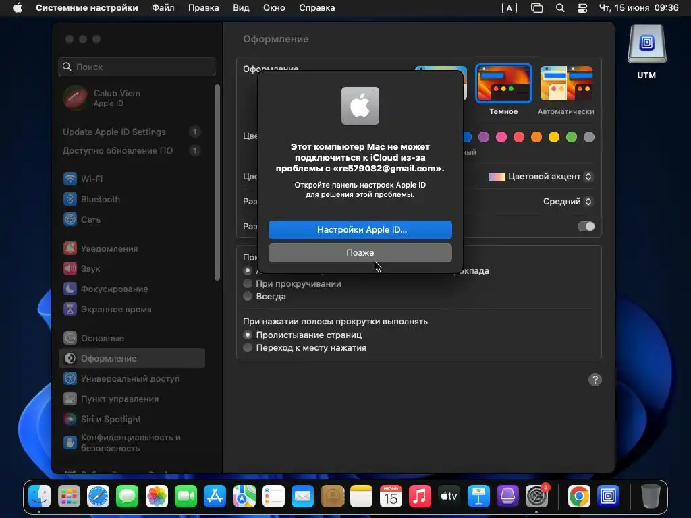The height and width of the screenshot is (518, 691).
Task: Open Mail app in Dock
Action: coord(302,496)
